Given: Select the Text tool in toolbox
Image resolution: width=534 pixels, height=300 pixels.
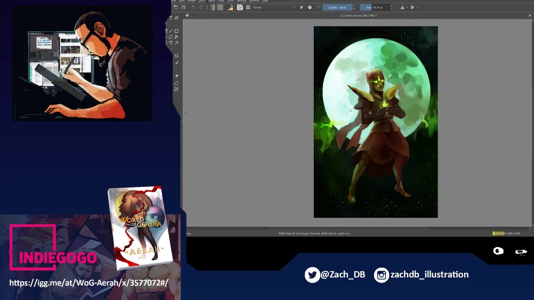Looking at the screenshot, I should point(171,18).
